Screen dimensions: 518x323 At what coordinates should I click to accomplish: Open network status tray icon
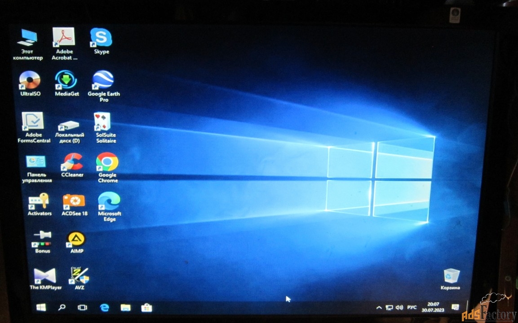(389, 307)
